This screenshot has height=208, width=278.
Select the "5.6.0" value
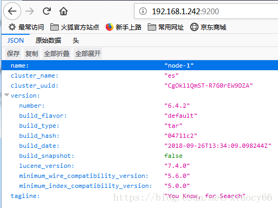(x=177, y=176)
